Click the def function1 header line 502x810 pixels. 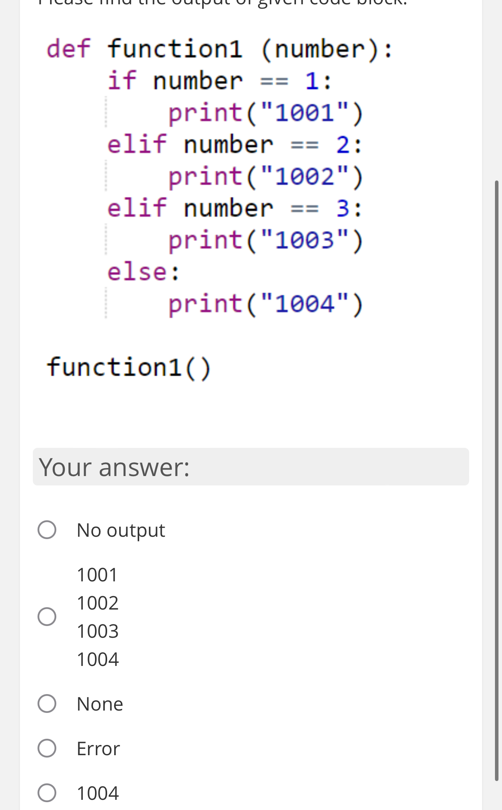coord(219,48)
